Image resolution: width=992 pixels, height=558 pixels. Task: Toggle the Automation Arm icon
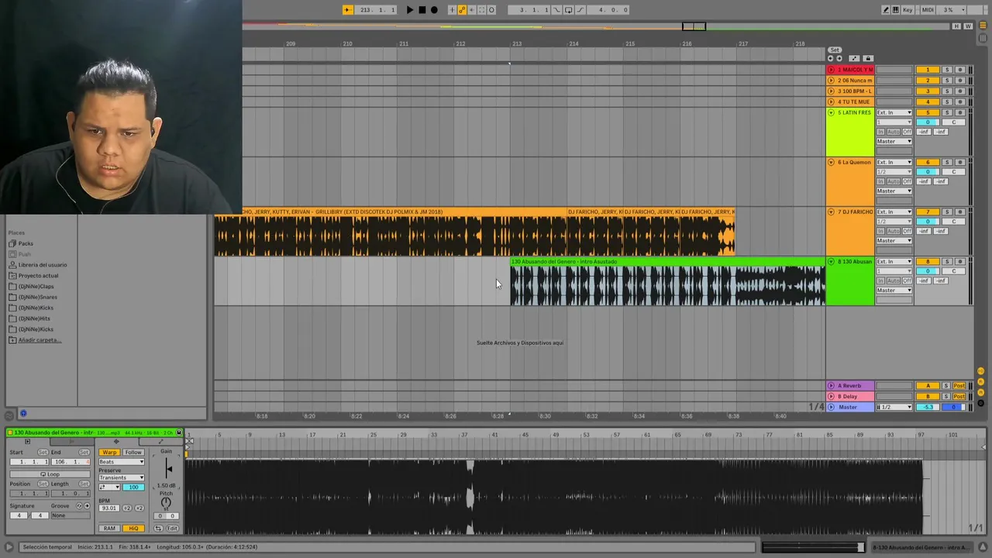pos(462,10)
